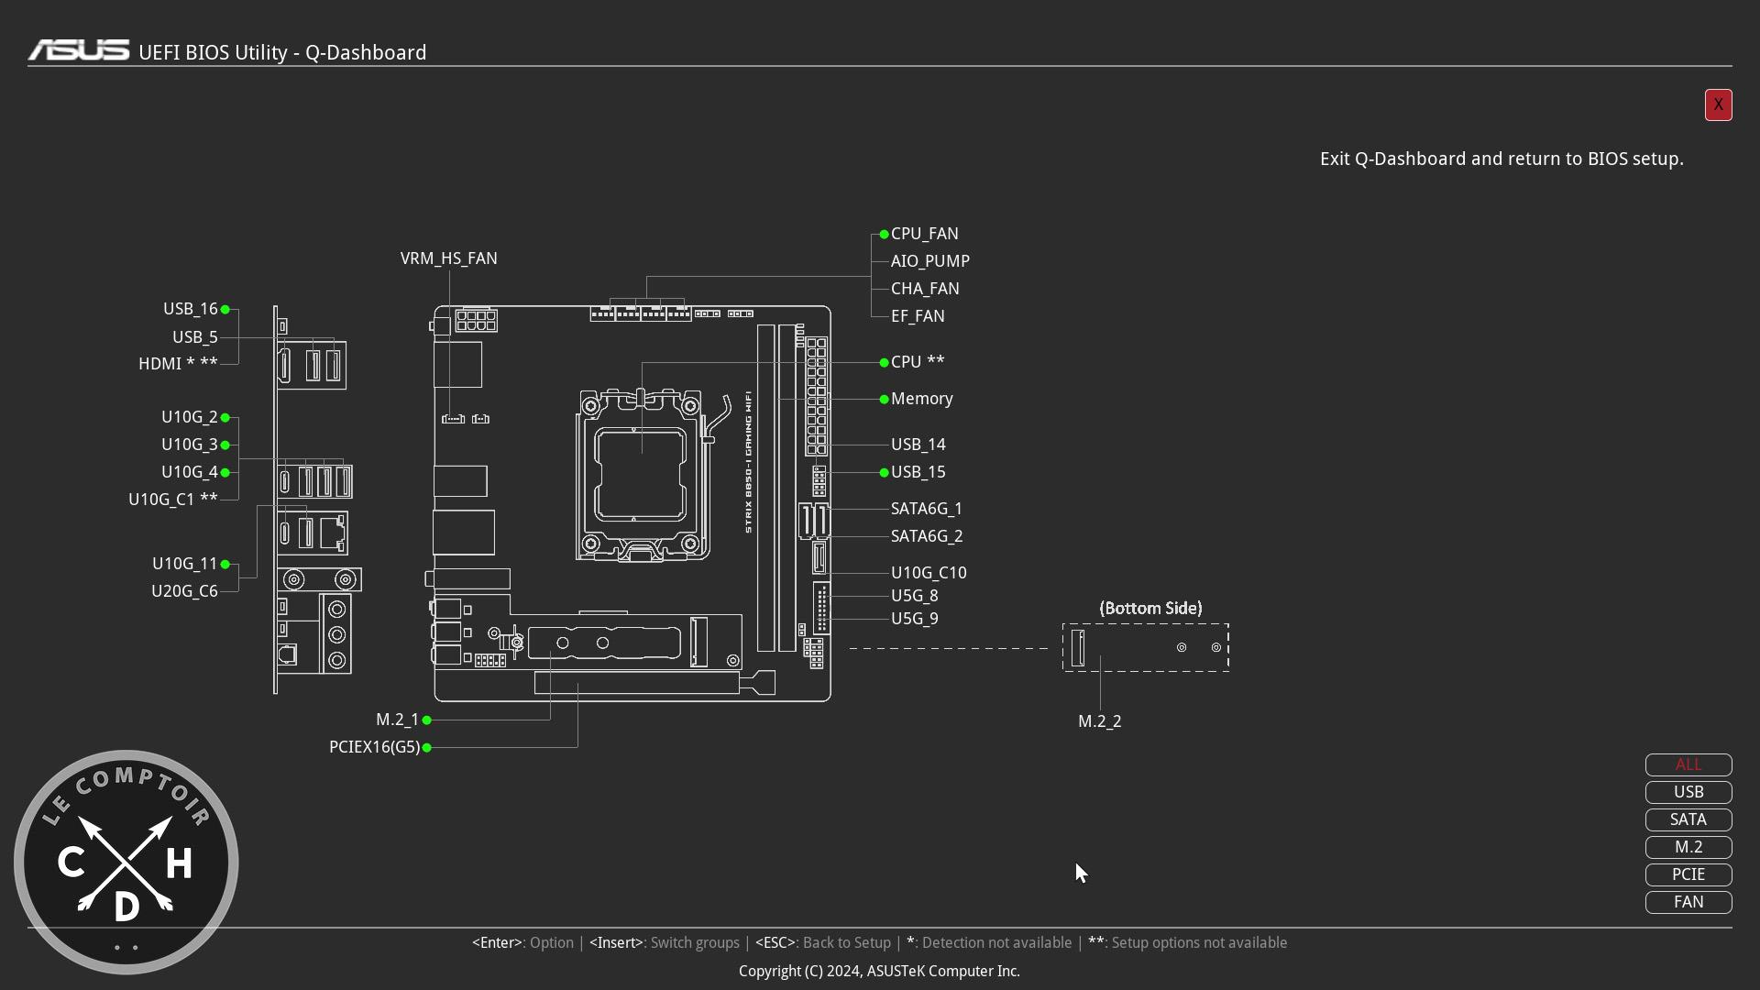Show only SATA connectors
This screenshot has height=990, width=1760.
(x=1688, y=819)
